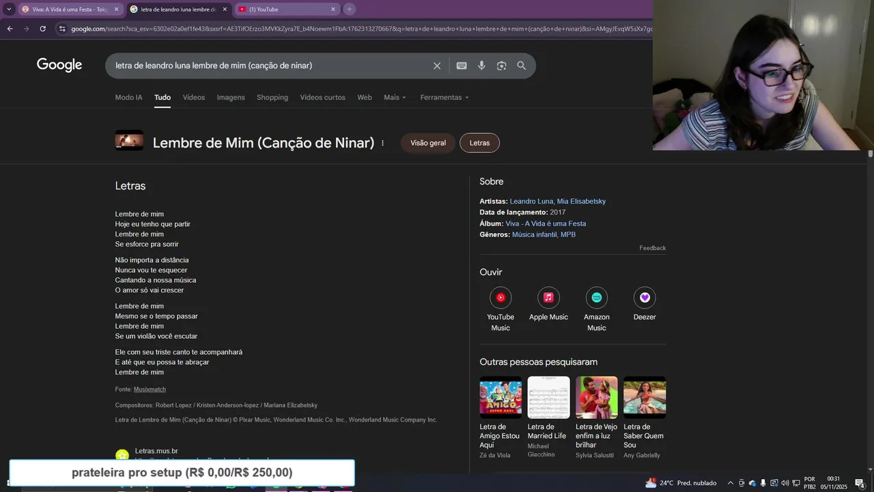Open the new tab plus button
874x492 pixels.
tap(350, 9)
